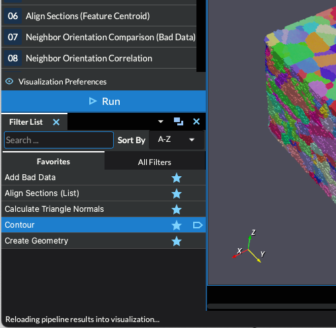Select step 06 Align Sections (Feature Centroid)

[99, 16]
